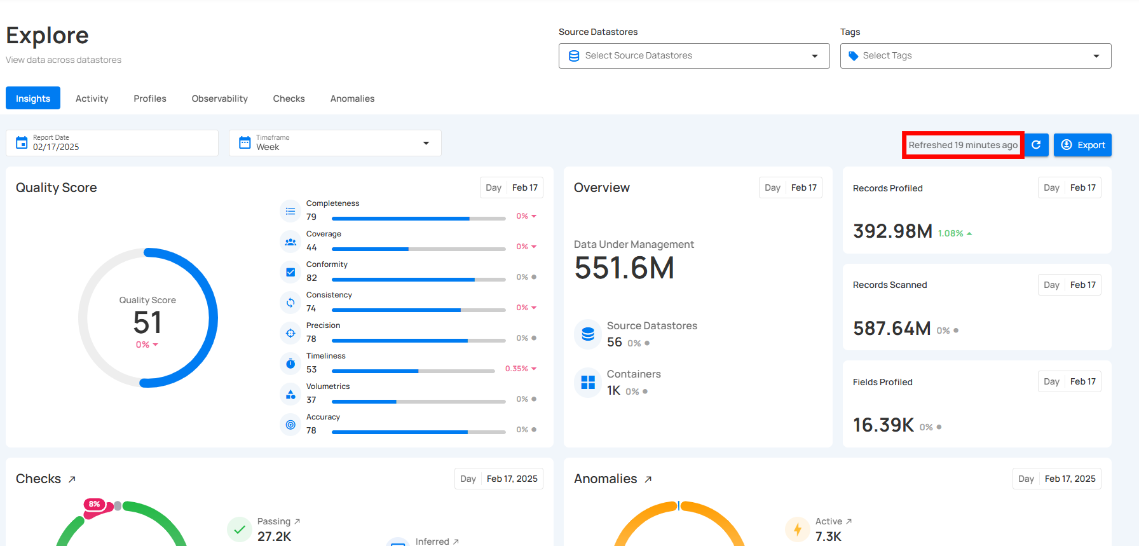Go to the Observability tab
This screenshot has height=546, width=1139.
click(x=220, y=99)
